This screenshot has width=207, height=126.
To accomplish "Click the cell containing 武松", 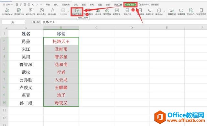I will coord(26,72).
